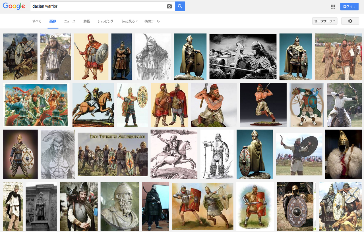Click the blue magnifier search button

click(180, 6)
